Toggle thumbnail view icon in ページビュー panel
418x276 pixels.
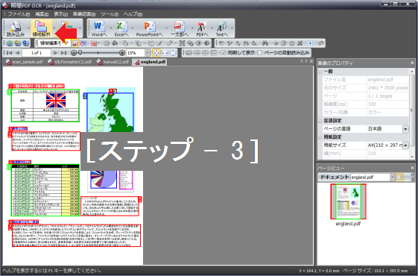click(x=399, y=177)
